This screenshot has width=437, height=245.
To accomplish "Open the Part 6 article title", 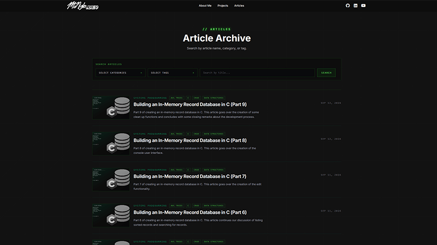I will [190, 212].
